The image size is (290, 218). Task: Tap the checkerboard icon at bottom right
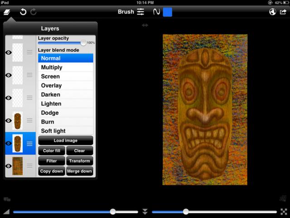pyautogui.click(x=283, y=211)
